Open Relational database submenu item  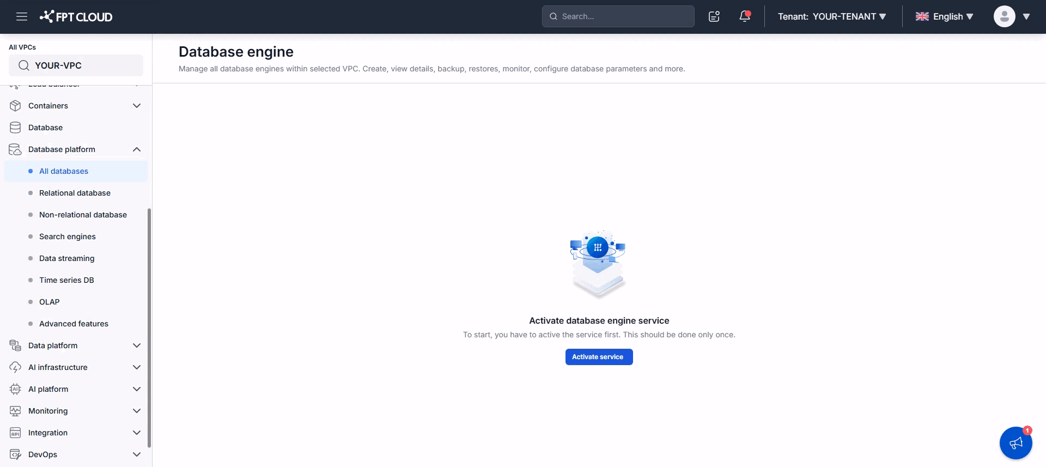[x=76, y=193]
